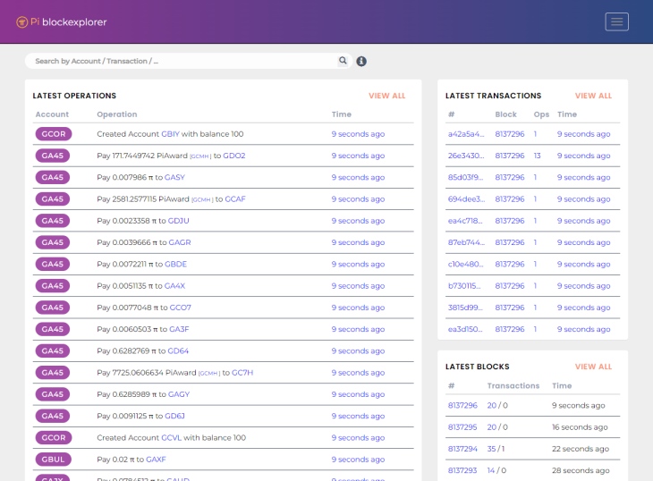
Task: Open created account GBIY link
Action: pos(170,134)
